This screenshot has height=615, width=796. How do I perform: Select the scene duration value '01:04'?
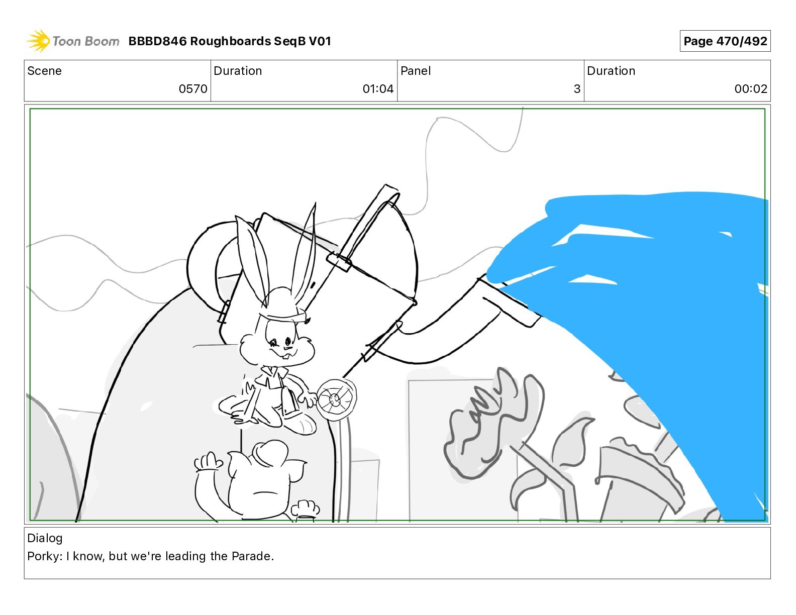pos(378,89)
